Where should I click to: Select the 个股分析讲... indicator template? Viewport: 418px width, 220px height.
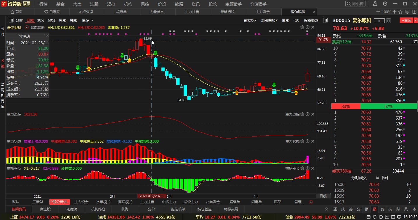tap(60, 202)
